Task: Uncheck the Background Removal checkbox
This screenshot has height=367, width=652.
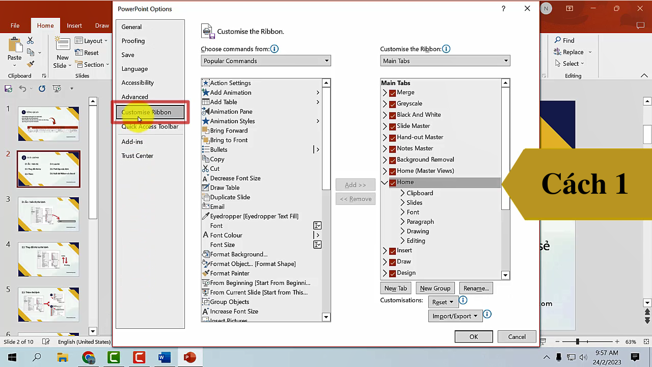Action: coord(392,160)
